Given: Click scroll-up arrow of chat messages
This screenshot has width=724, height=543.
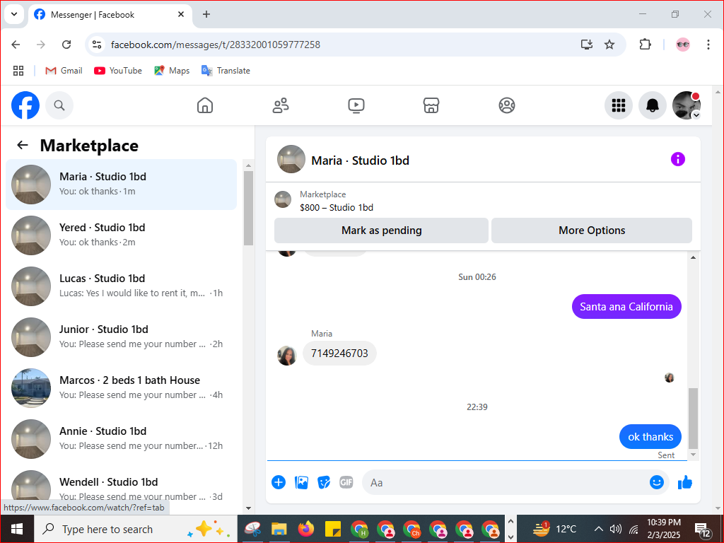Looking at the screenshot, I should click(693, 257).
